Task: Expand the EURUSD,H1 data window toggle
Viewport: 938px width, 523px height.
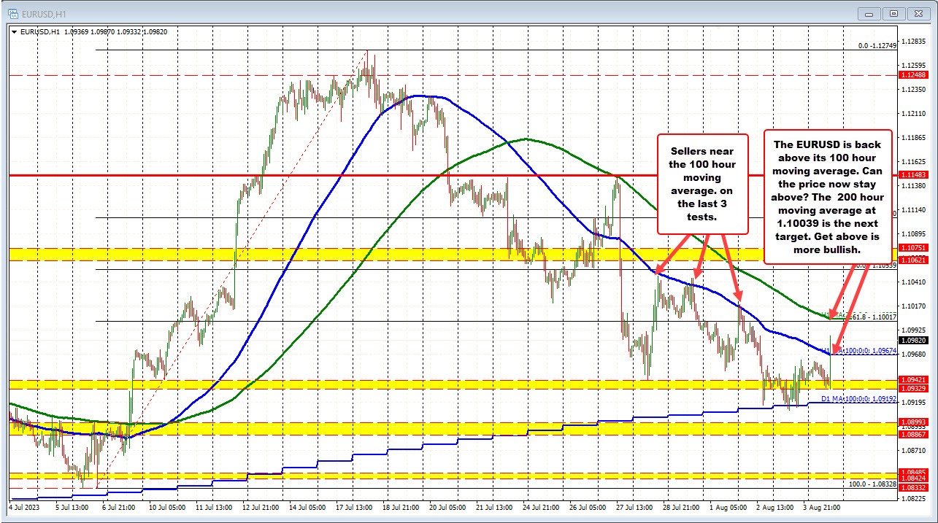Action: point(13,32)
